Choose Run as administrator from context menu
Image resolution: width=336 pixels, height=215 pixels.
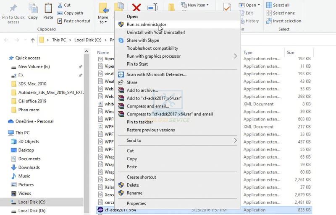click(x=146, y=25)
